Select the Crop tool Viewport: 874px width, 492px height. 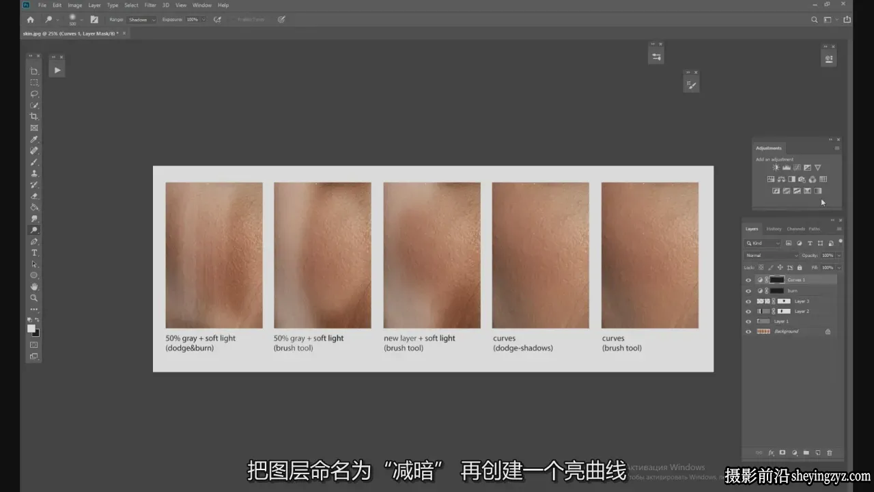34,116
